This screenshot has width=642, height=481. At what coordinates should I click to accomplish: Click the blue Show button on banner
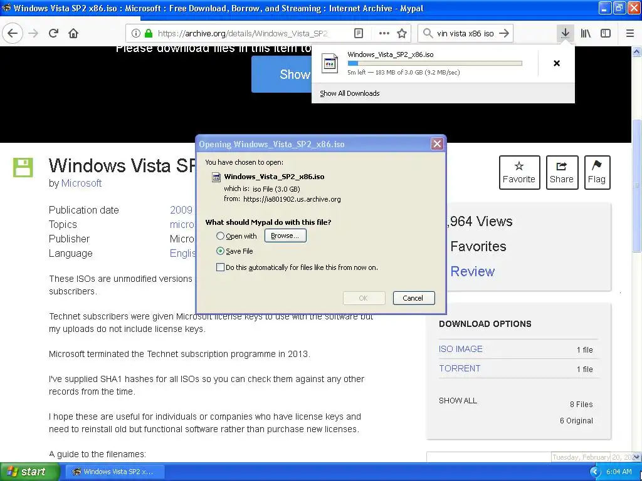coord(282,74)
